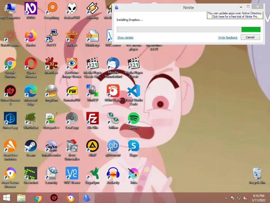This screenshot has width=270, height=203.
Task: Select the Revo Uninstaller shortcut
Action: pos(72,150)
